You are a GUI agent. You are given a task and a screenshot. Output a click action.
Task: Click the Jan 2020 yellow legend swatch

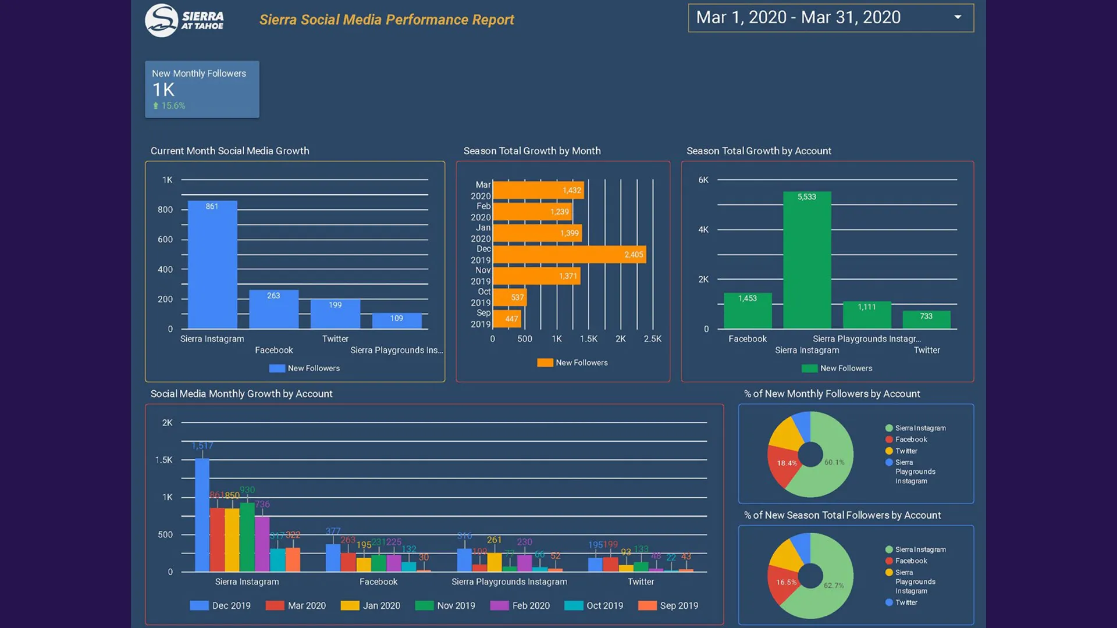click(x=350, y=605)
